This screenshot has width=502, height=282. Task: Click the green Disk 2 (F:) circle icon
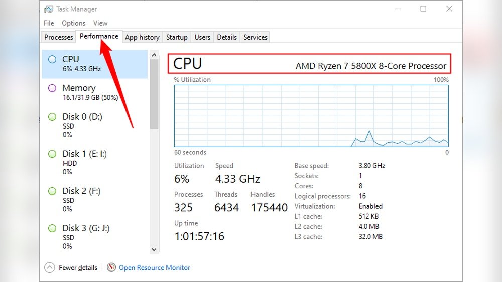[x=52, y=191]
